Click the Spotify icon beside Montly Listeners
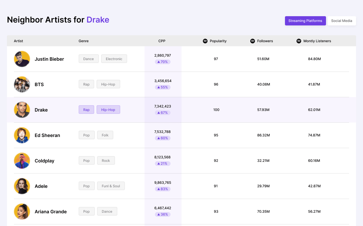 point(299,41)
